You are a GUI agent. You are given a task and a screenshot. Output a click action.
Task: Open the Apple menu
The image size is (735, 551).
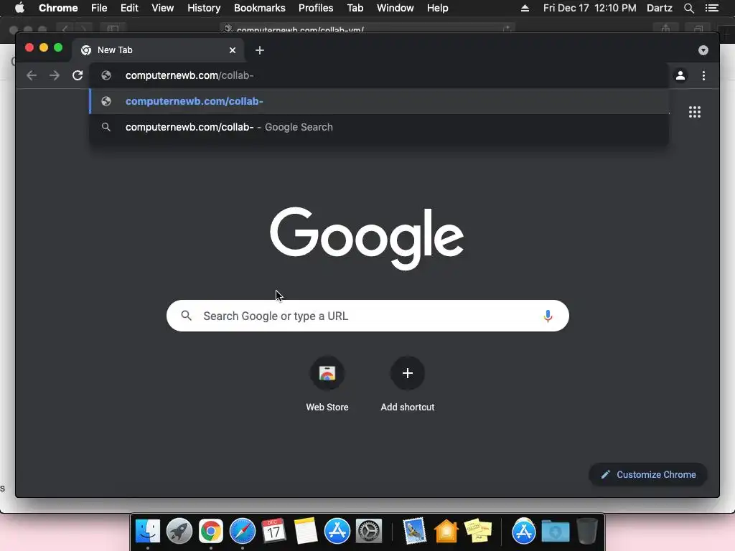(x=19, y=8)
